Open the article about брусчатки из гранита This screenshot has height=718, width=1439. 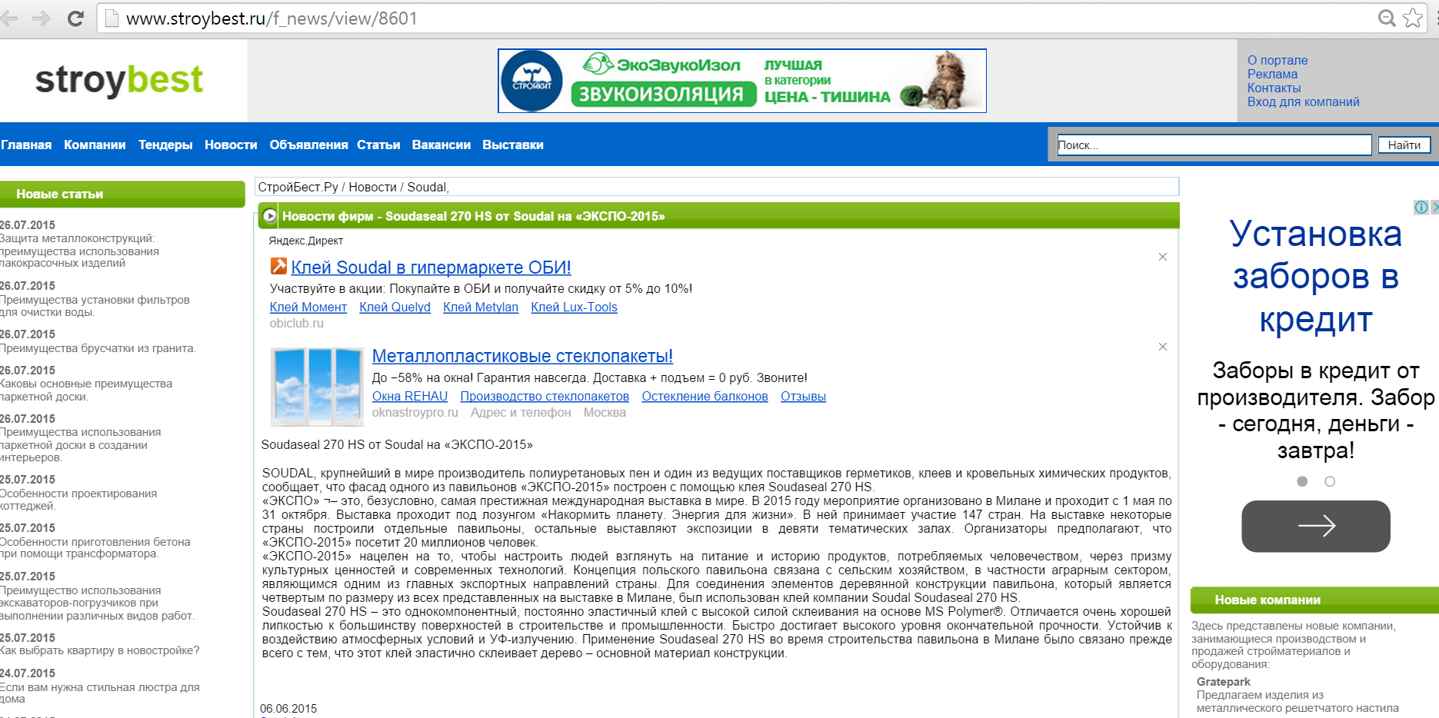(x=98, y=348)
